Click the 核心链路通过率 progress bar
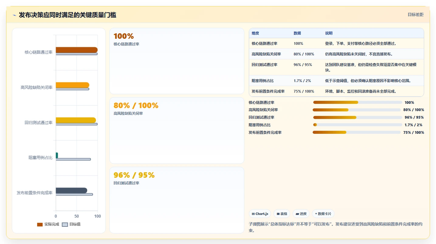436x244 pixels. click(358, 102)
